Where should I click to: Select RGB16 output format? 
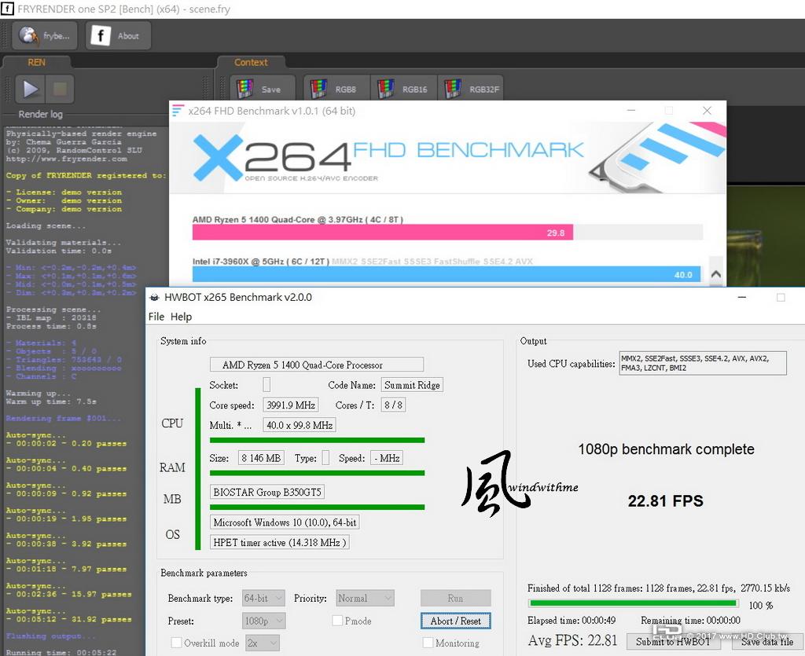(403, 89)
